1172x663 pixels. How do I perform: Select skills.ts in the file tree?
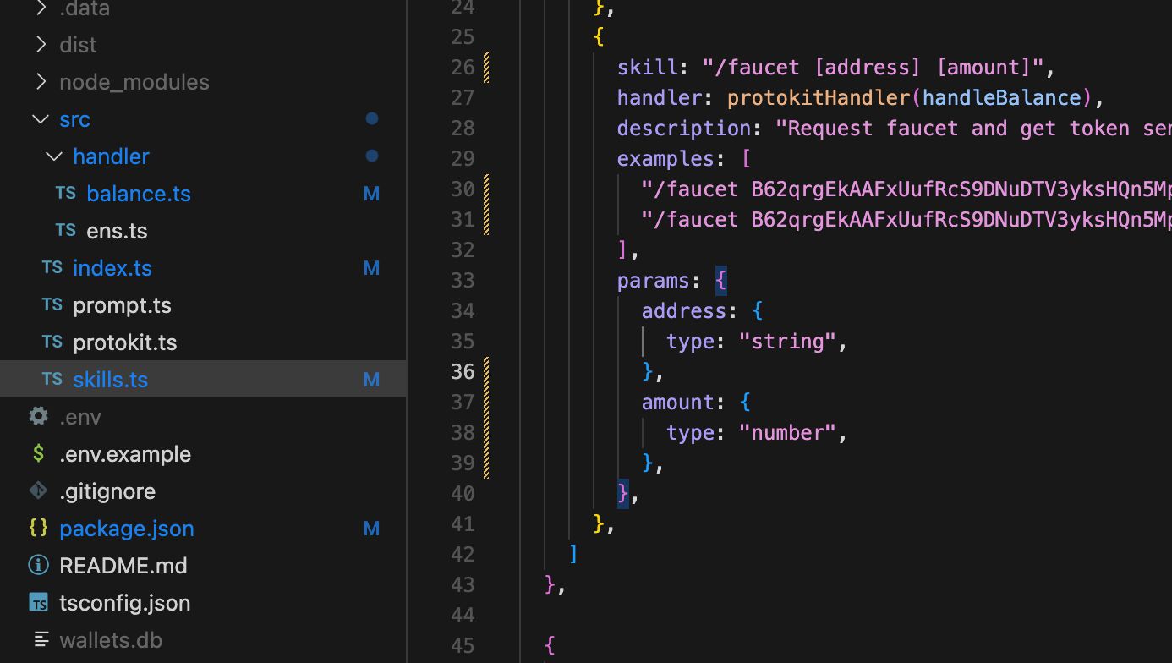click(110, 380)
